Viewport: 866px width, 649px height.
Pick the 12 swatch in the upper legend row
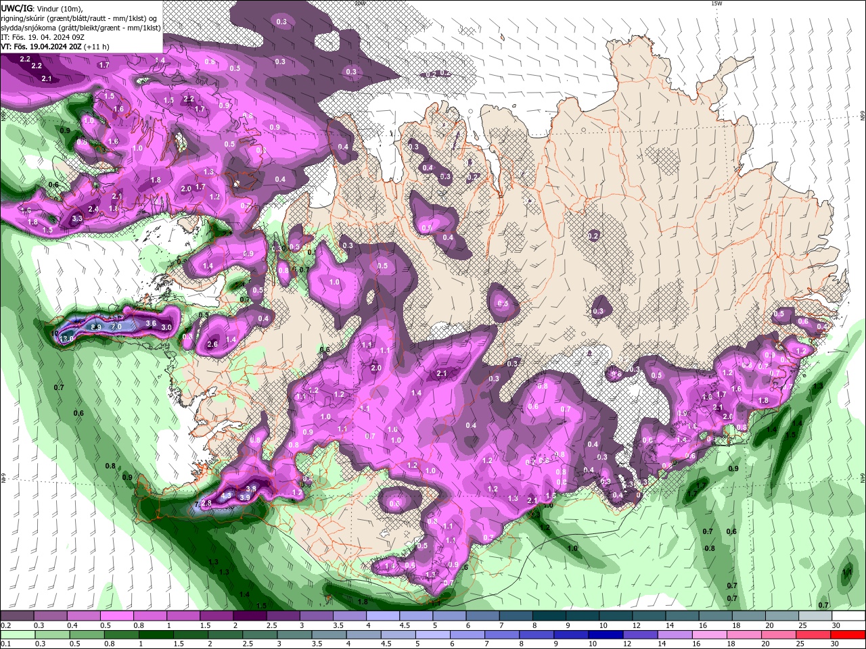(648, 616)
